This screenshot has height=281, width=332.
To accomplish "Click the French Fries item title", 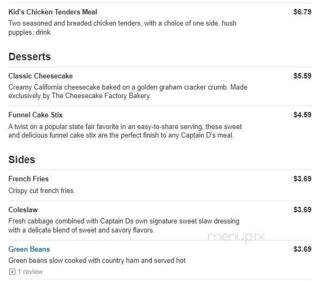I will tap(28, 179).
